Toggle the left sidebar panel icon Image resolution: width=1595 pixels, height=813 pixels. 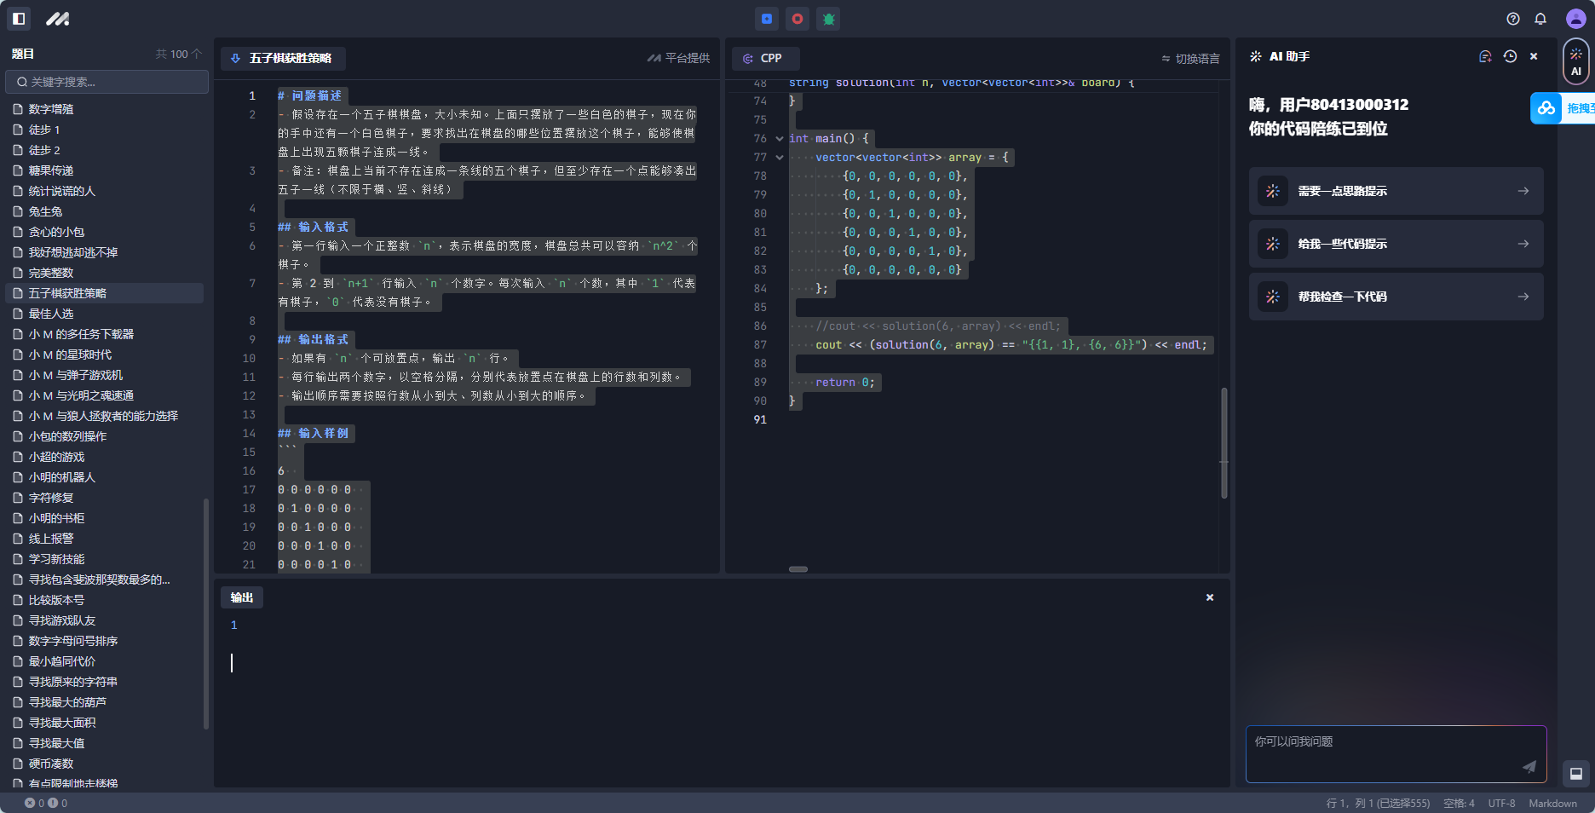[x=19, y=18]
